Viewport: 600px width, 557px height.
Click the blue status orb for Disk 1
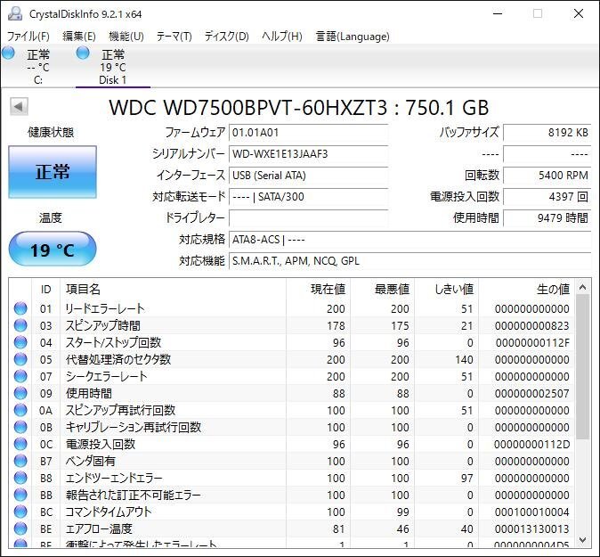[x=83, y=53]
